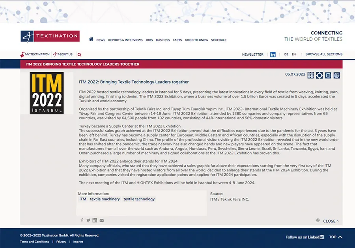The height and width of the screenshot is (248, 355).
Task: Click source text 'ITM / Teknik Fairs INC.'
Action: (x=229, y=199)
